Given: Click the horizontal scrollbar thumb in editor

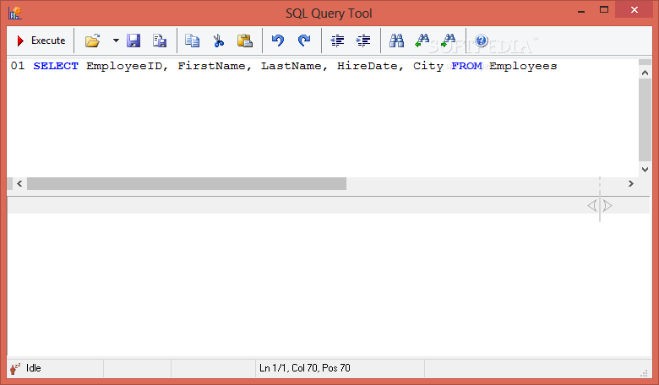Looking at the screenshot, I should [187, 183].
